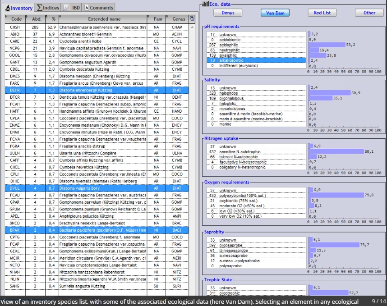This screenshot has width=387, height=306.
Task: Select alkalibiontic in pH requirements list
Action: point(256,60)
